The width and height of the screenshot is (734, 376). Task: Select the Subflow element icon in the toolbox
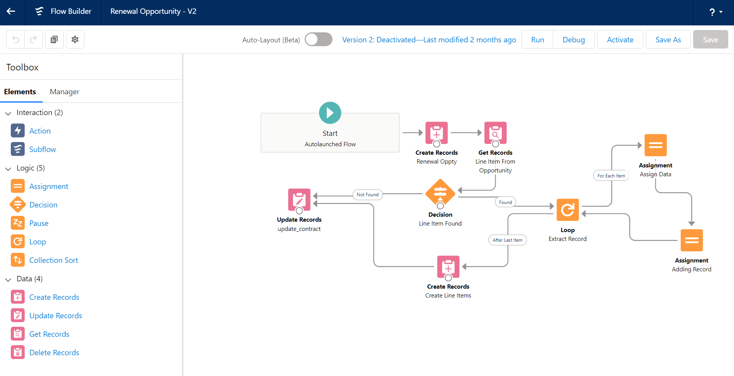[x=18, y=149]
